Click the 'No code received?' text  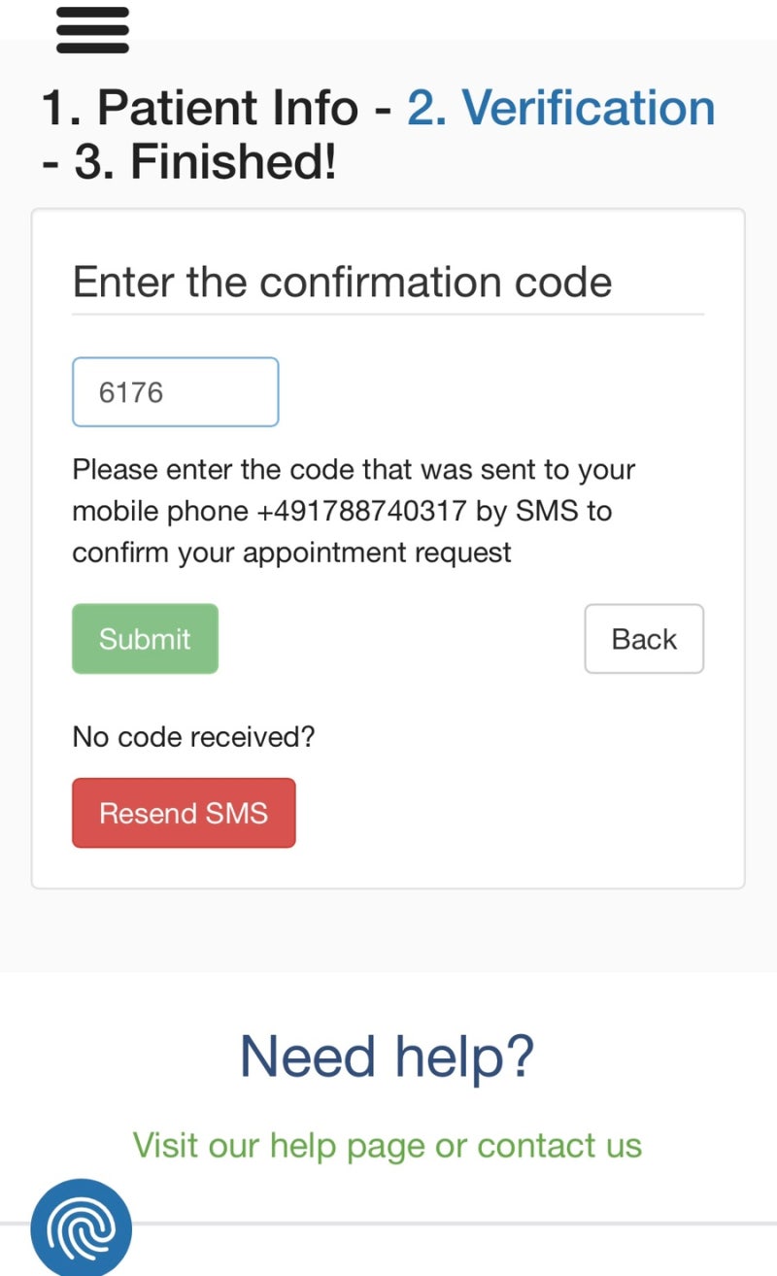click(x=193, y=737)
